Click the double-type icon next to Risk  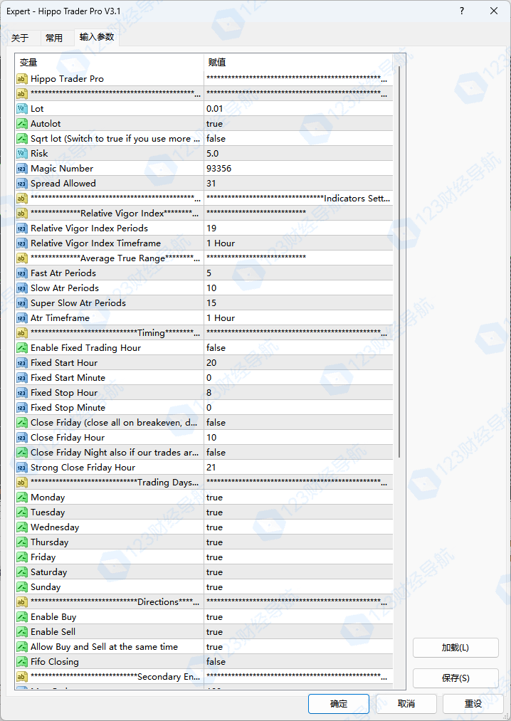(21, 154)
